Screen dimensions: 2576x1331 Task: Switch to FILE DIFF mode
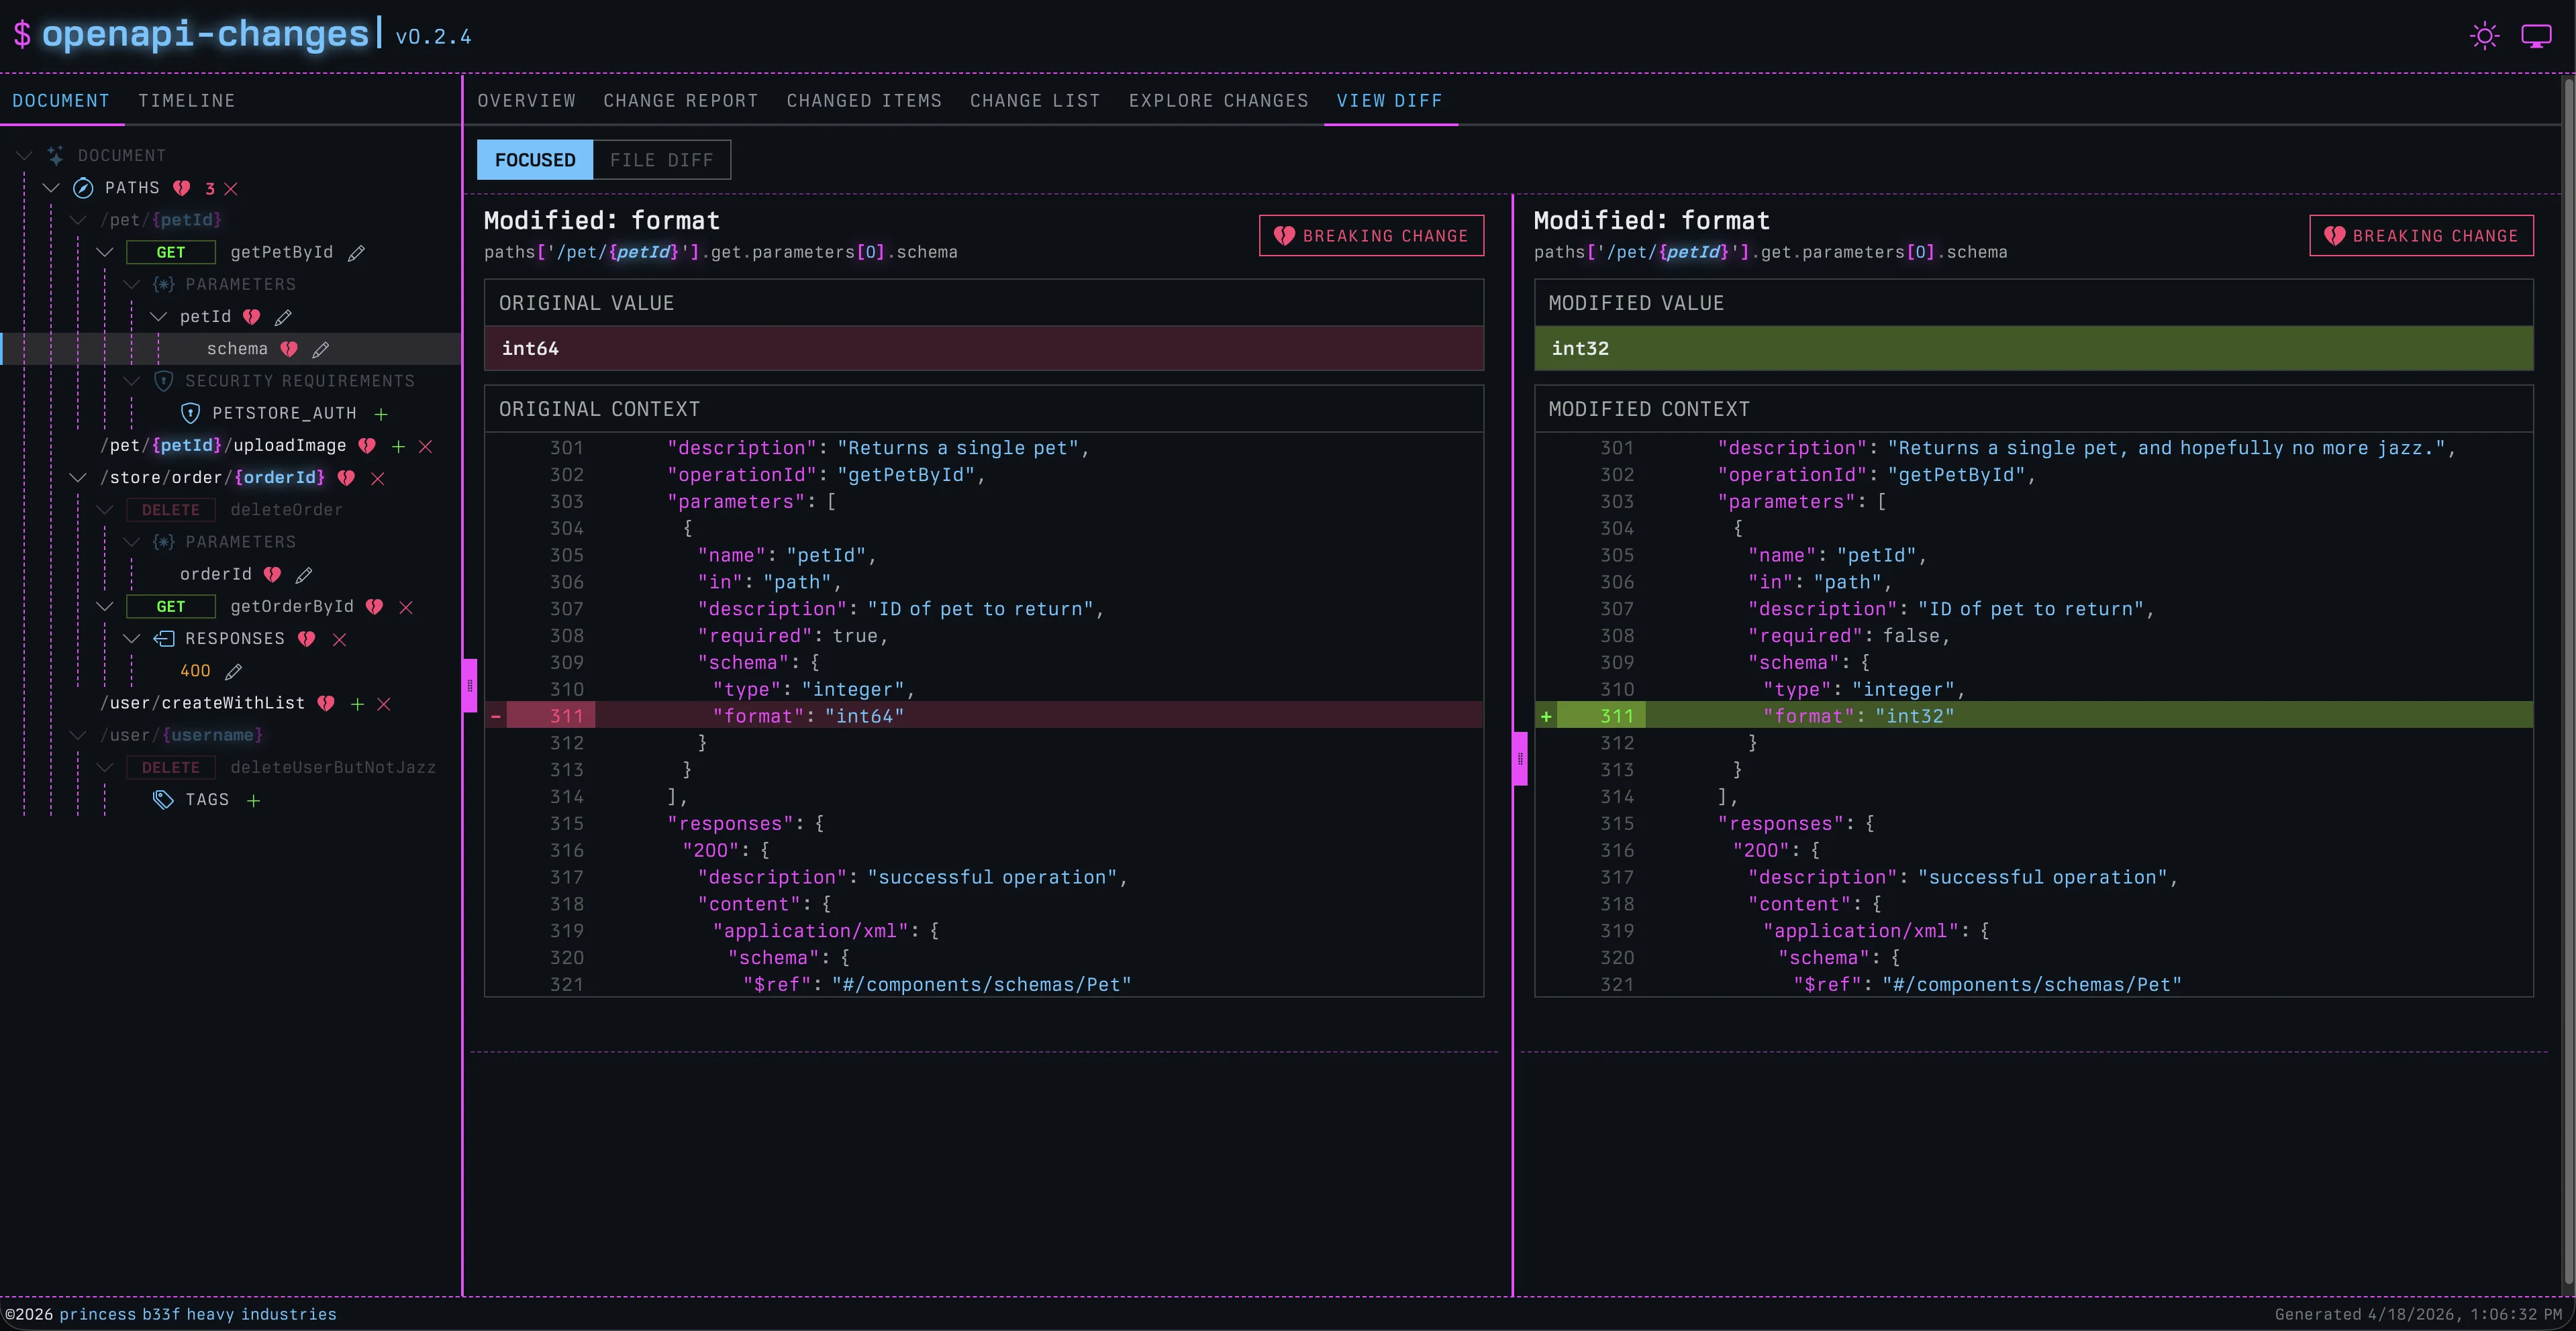(x=661, y=160)
